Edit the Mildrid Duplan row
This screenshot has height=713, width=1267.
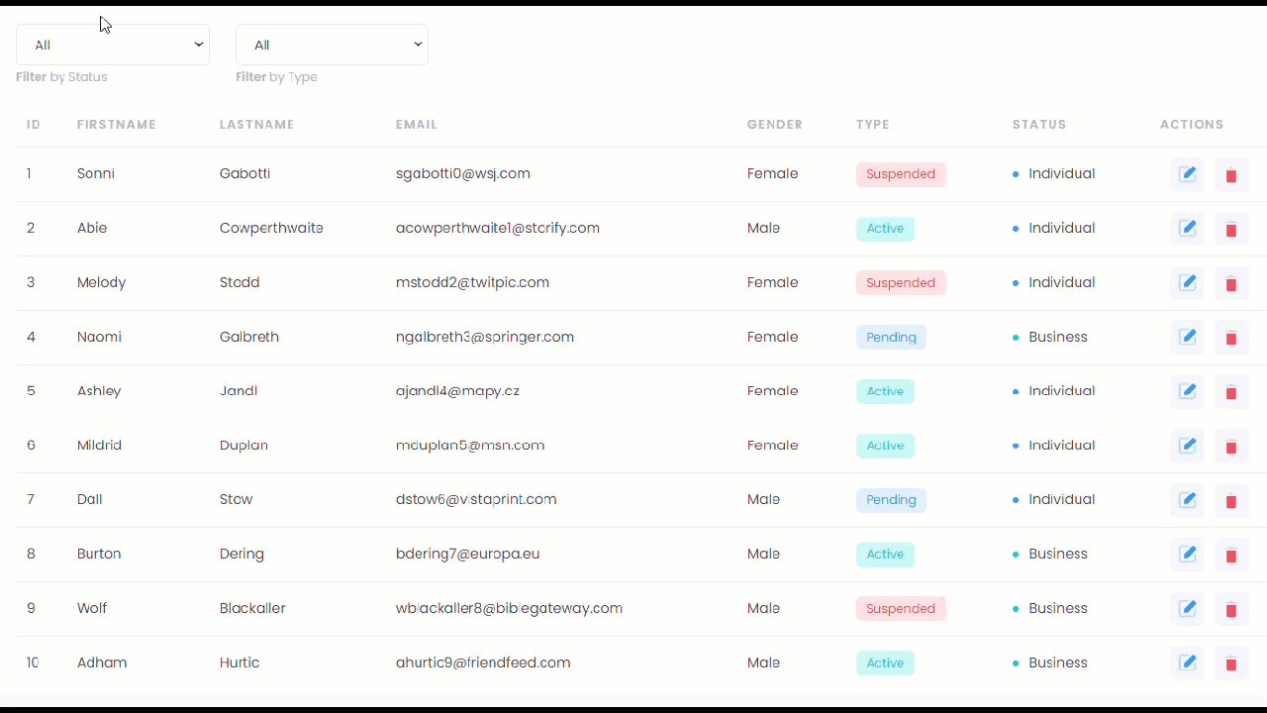pos(1187,446)
